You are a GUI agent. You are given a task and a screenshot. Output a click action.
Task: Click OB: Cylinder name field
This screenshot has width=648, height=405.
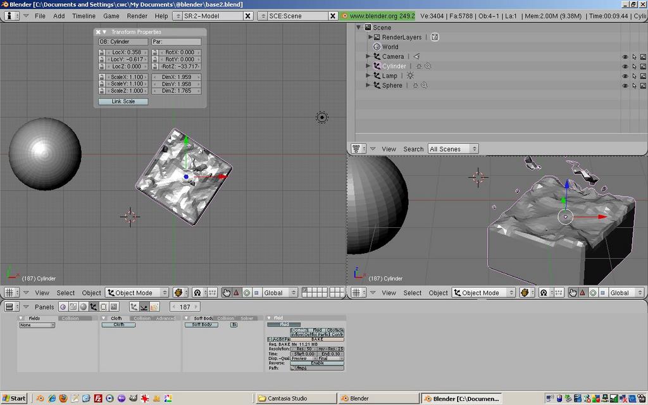click(123, 42)
